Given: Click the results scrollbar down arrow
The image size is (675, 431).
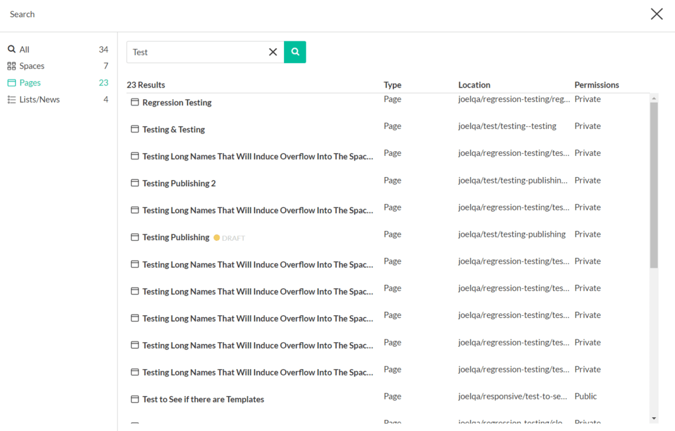Looking at the screenshot, I should pos(654,418).
